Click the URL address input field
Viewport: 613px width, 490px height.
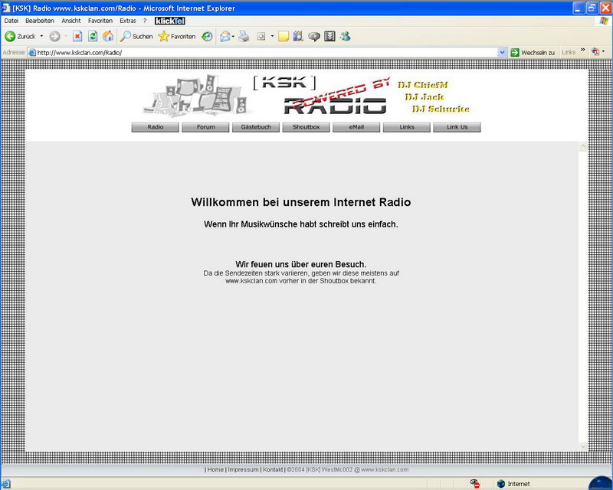pyautogui.click(x=268, y=52)
